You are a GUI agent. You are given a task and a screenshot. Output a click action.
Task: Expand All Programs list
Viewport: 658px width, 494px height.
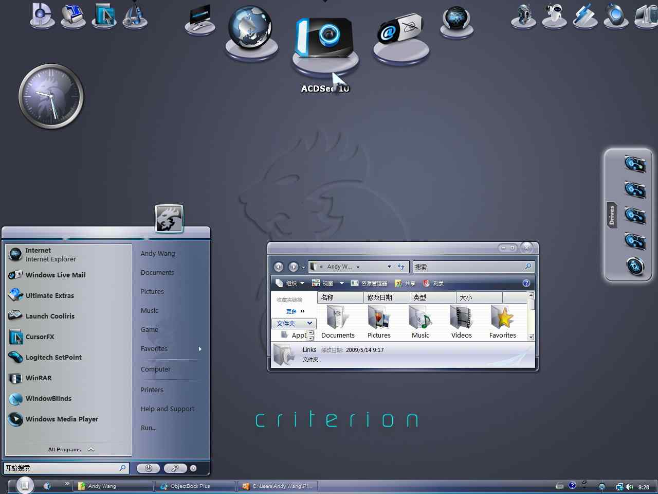[x=71, y=449]
